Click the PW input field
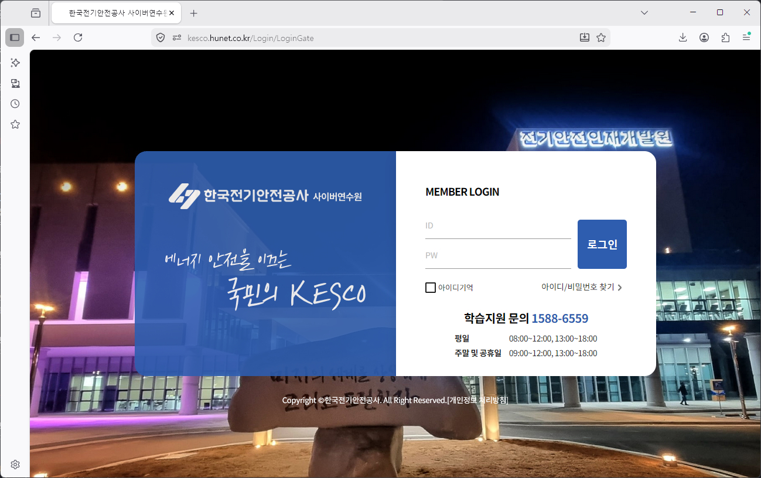Screen dimensions: 761x478 tap(498, 256)
